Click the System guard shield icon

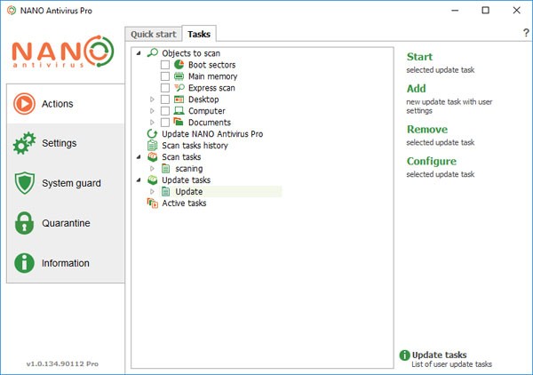coord(24,183)
